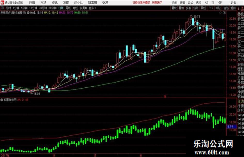
Task: Open F10 company info
Action: (x=211, y=8)
